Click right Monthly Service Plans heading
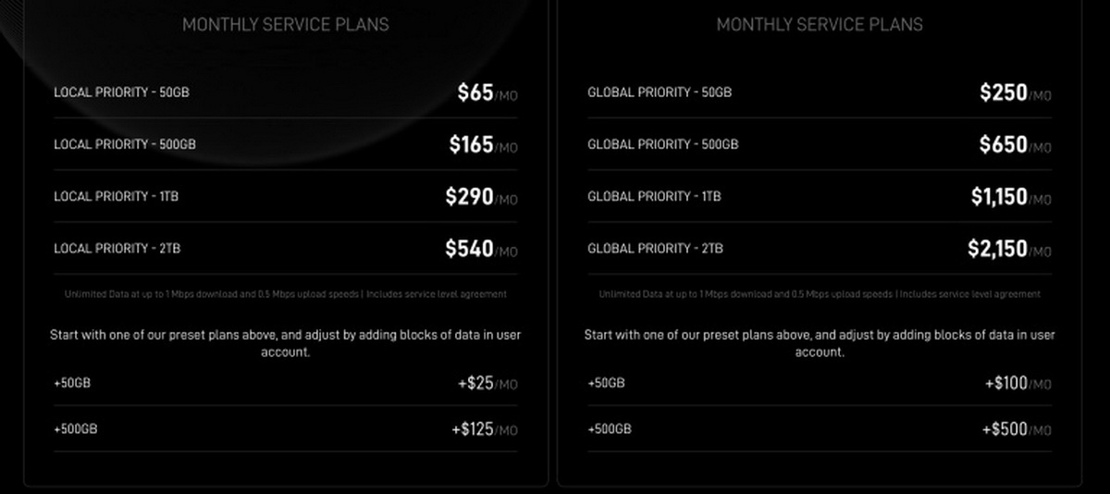 (820, 25)
